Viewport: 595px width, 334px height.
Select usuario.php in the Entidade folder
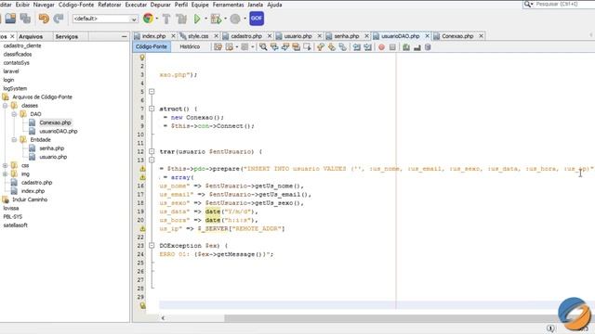pyautogui.click(x=53, y=157)
